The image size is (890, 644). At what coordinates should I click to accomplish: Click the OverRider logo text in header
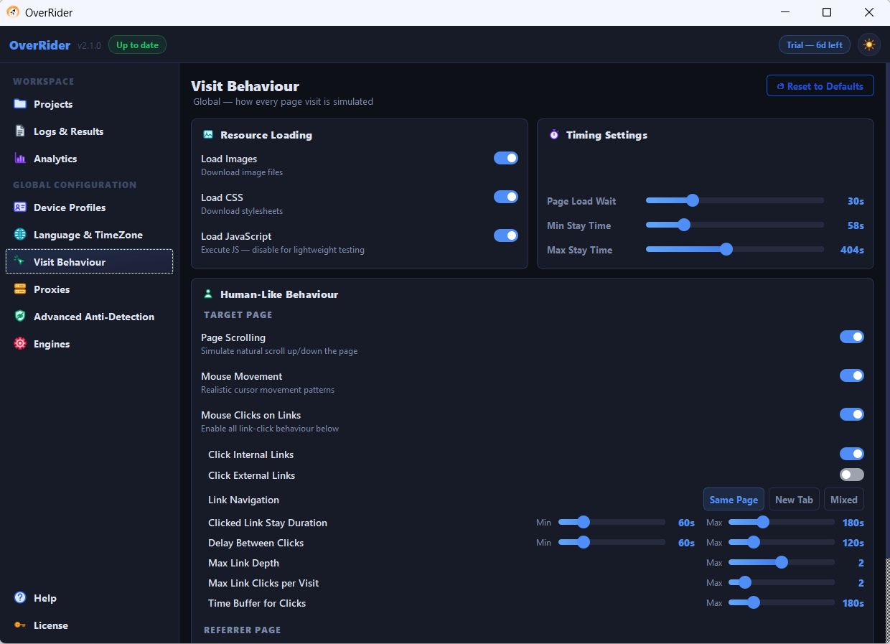coord(39,45)
